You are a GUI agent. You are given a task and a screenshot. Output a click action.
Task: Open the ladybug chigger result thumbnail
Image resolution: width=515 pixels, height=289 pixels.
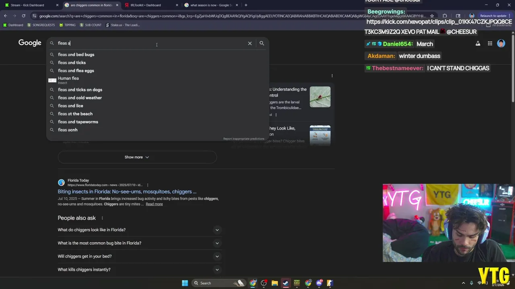click(320, 97)
